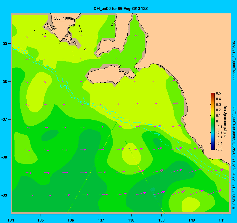Viewport: 237px width, 223px height.
Task: Click latitude label -37
Action: tap(4, 120)
